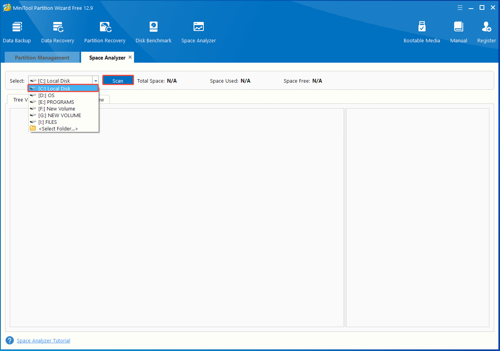Open the Partition Recovery tool
500x351 pixels.
tap(105, 33)
